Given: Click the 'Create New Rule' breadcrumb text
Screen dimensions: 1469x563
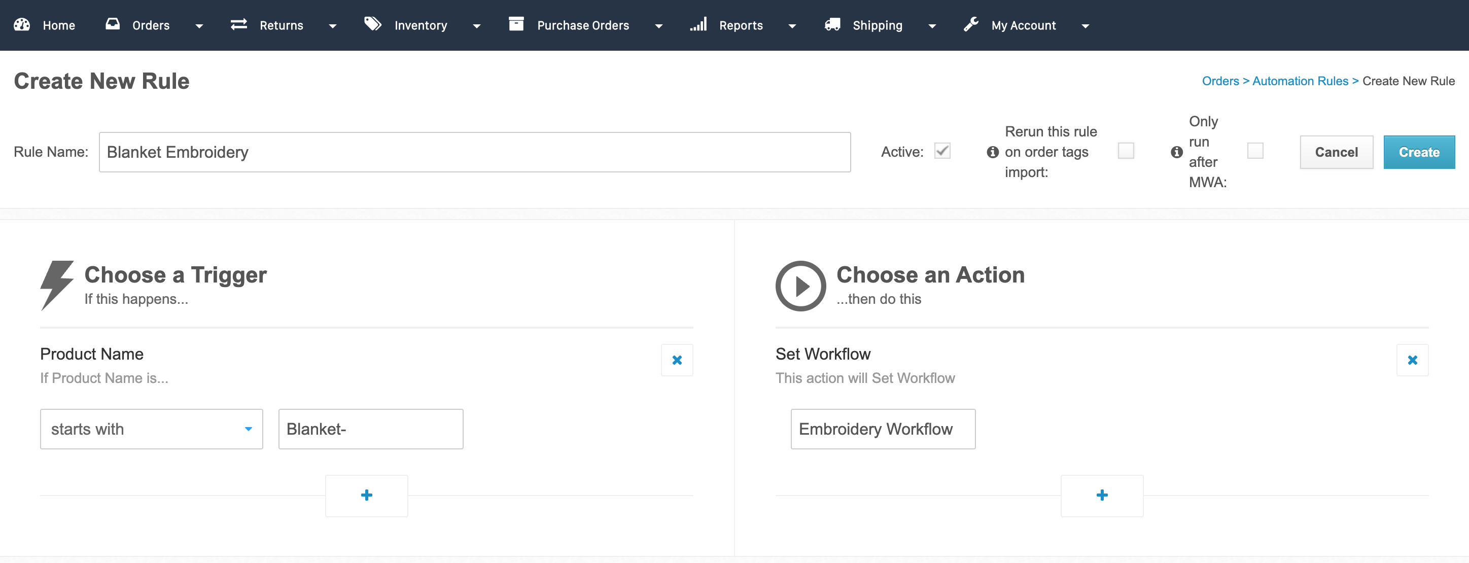Looking at the screenshot, I should pyautogui.click(x=1408, y=81).
